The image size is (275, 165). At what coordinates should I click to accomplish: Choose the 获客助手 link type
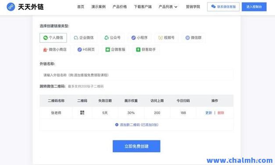146,50
